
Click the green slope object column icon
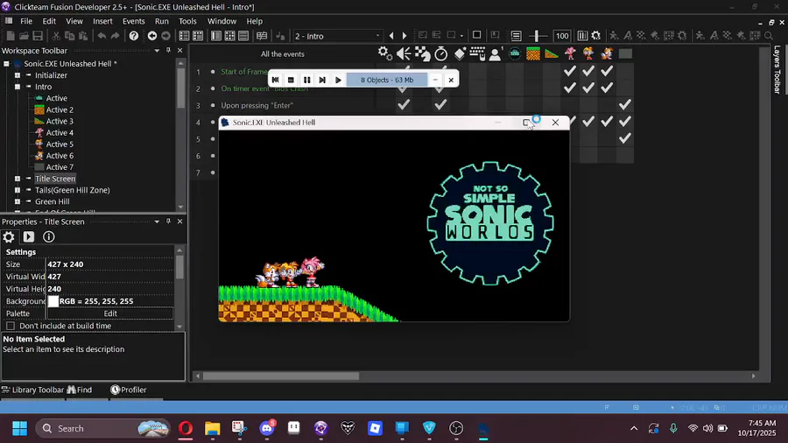552,53
